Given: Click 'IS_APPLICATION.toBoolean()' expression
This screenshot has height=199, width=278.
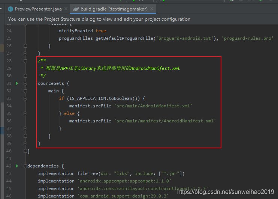Looking at the screenshot, I should (x=103, y=98).
